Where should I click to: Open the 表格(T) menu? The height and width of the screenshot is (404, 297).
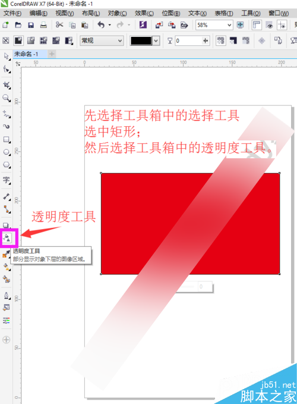[x=224, y=13]
